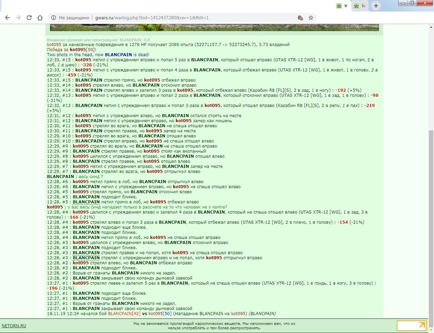The image size is (434, 333).
Task: Click damage value -192
Action: 341,90
